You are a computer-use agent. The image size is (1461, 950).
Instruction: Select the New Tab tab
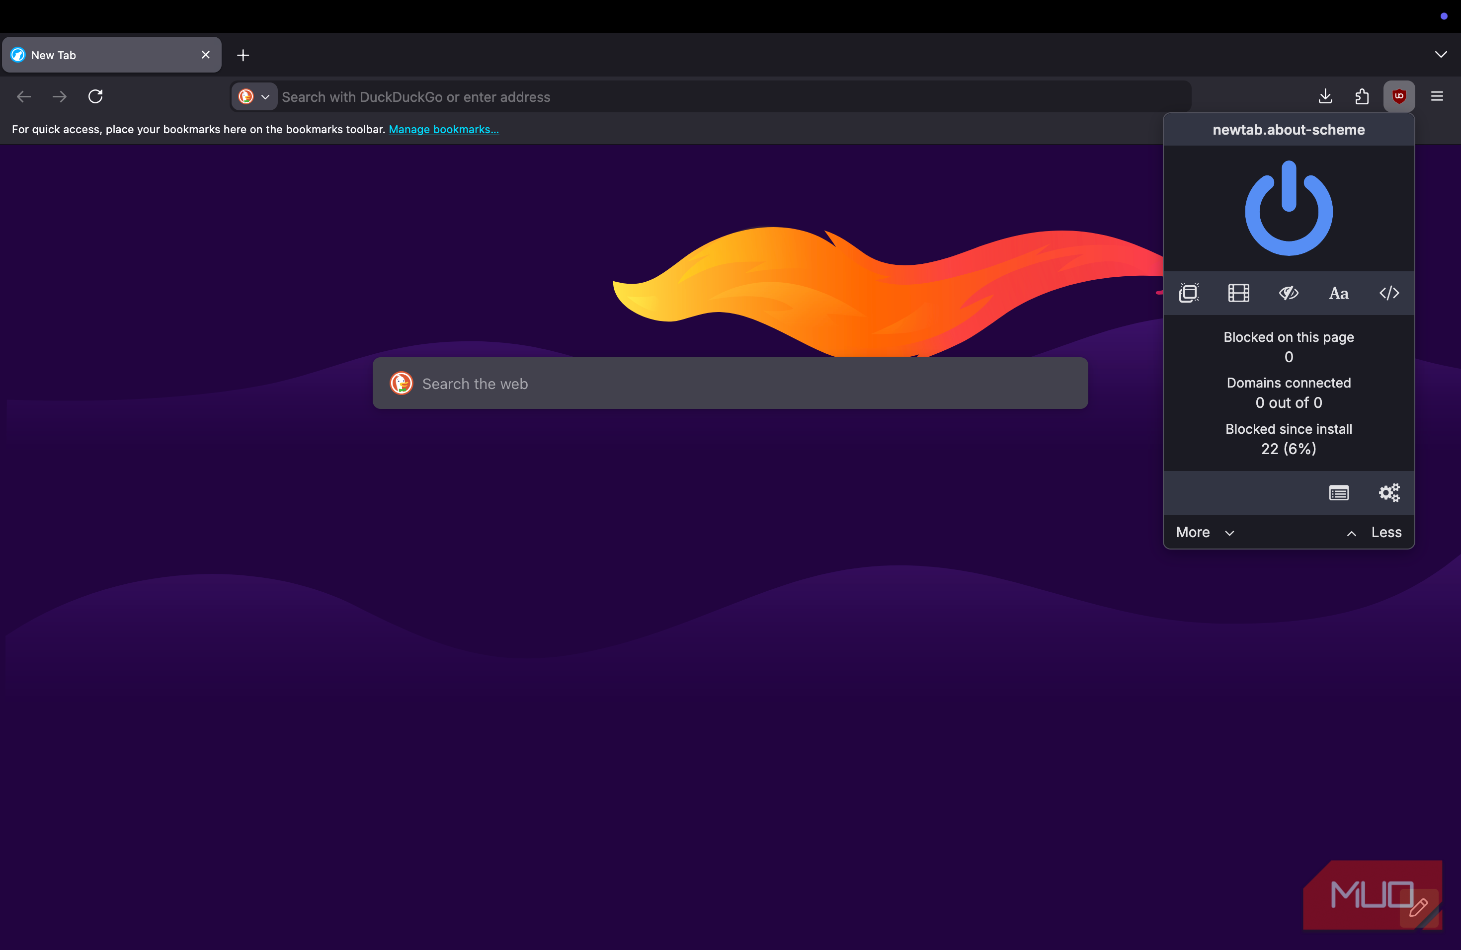(x=112, y=55)
